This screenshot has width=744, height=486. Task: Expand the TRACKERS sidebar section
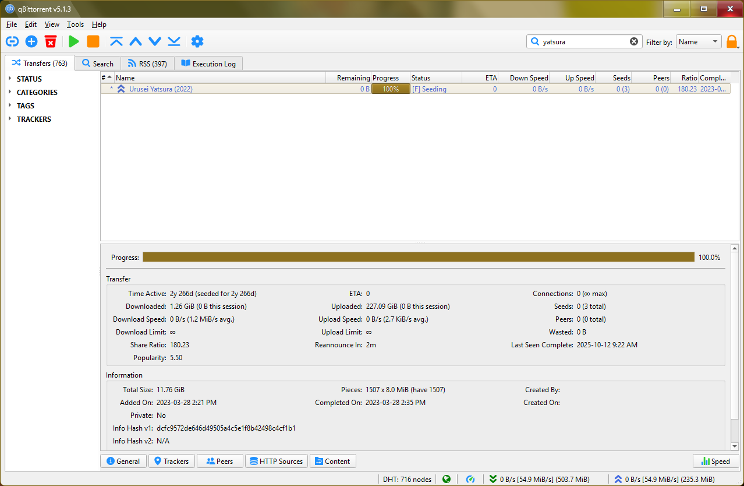(x=9, y=119)
